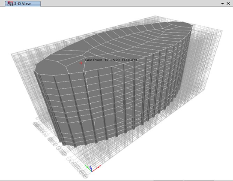Select the 3-D View tab
233x181 pixels.
(x=23, y=3)
